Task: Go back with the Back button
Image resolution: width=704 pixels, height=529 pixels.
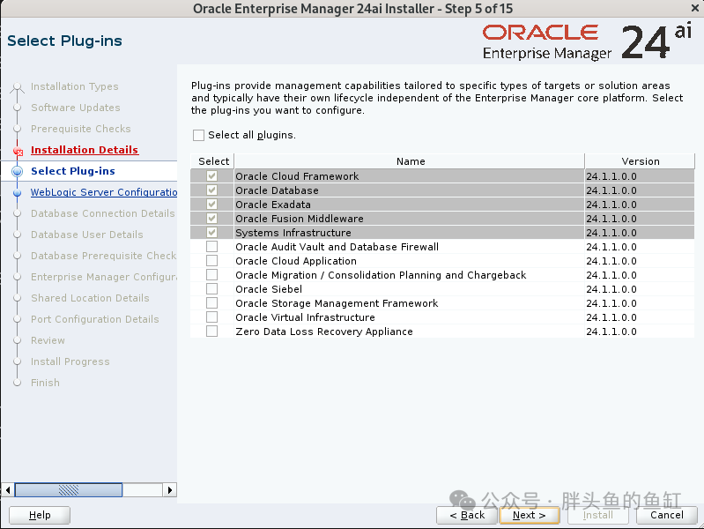Action: pos(467,515)
